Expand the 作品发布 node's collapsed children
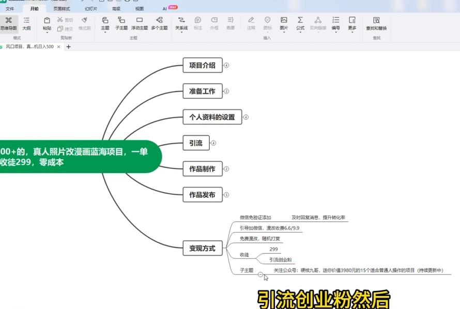 coord(226,195)
